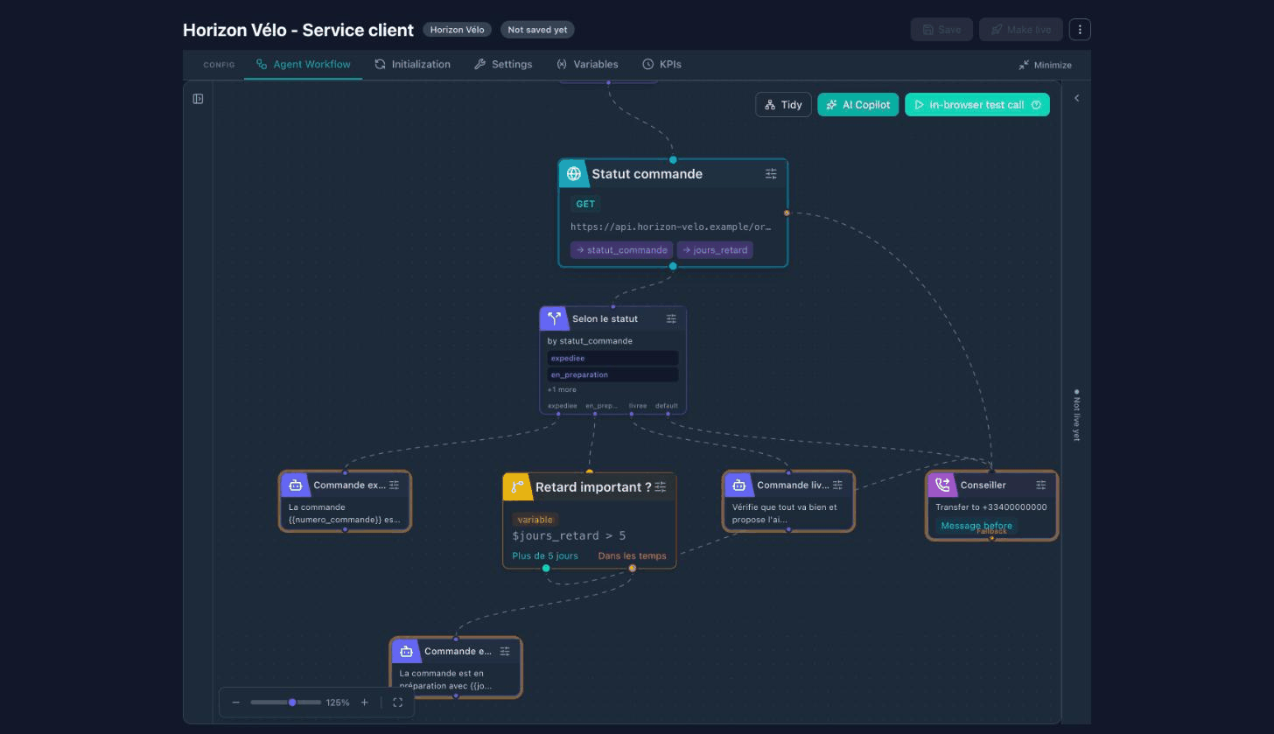Click the Make live button
The width and height of the screenshot is (1274, 734).
[1020, 30]
